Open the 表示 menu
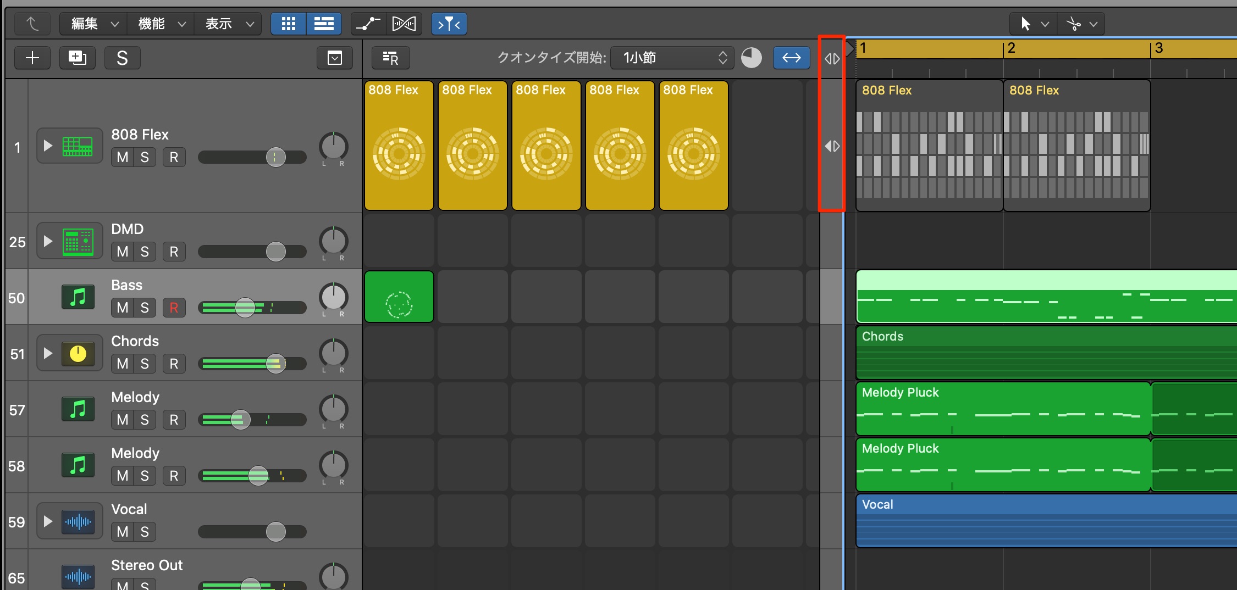Image resolution: width=1237 pixels, height=590 pixels. tap(228, 24)
